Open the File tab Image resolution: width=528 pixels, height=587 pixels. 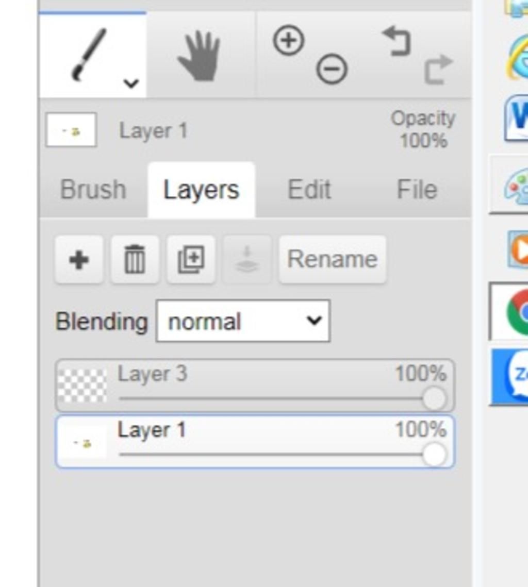[x=417, y=190]
